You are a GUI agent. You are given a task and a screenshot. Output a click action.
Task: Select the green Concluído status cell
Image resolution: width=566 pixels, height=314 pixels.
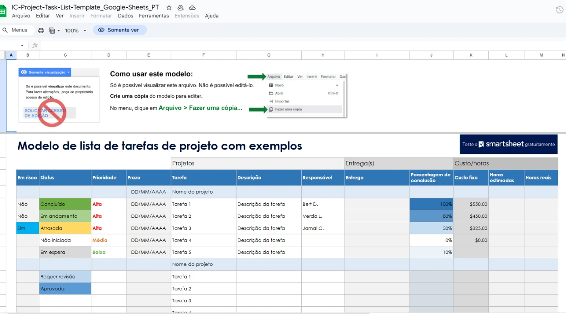pyautogui.click(x=65, y=204)
